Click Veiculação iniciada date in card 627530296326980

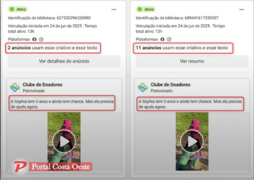click(52, 29)
